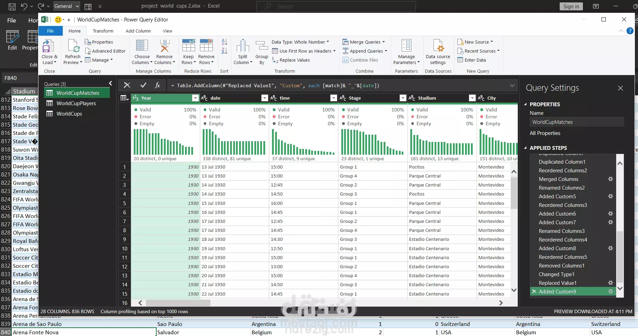Open the Year column filter dropdown

[195, 98]
